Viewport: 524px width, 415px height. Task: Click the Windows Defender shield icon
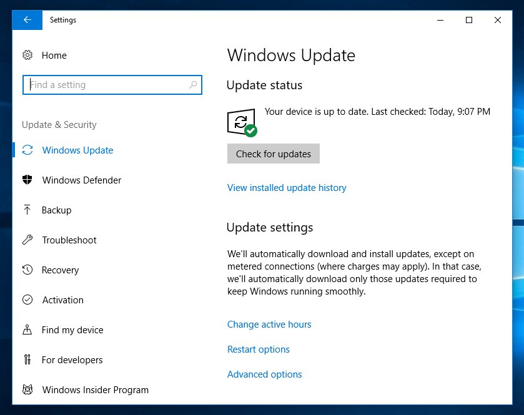27,180
